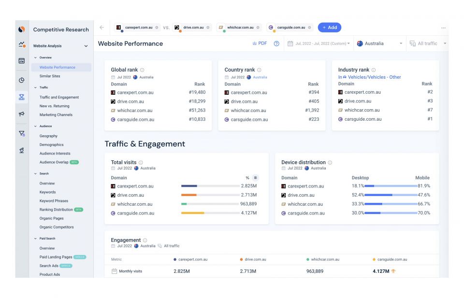Click the carsguide.com.au yellow visits bar
The height and width of the screenshot is (298, 464).
[x=193, y=213]
